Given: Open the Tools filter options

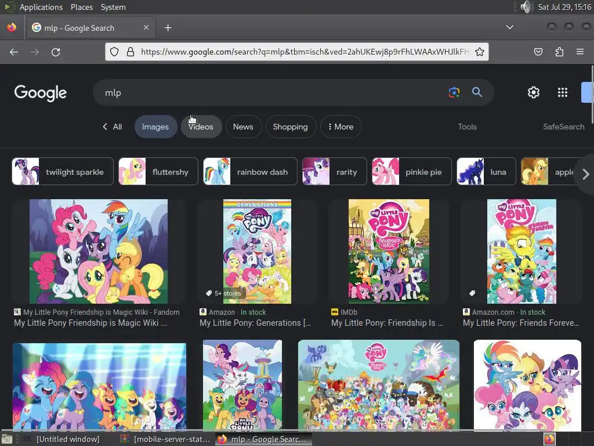Looking at the screenshot, I should [x=467, y=127].
